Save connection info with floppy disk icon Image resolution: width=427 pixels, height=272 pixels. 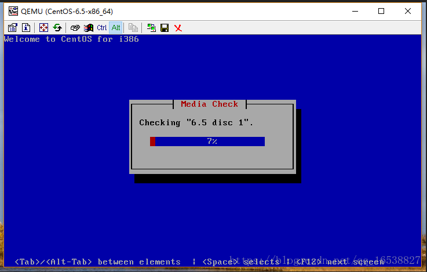165,27
